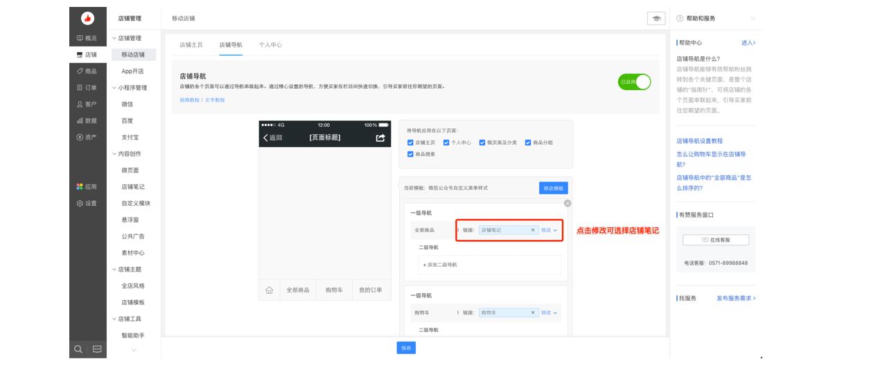Click the 修改模板 button
The width and height of the screenshot is (887, 368).
[x=553, y=188]
